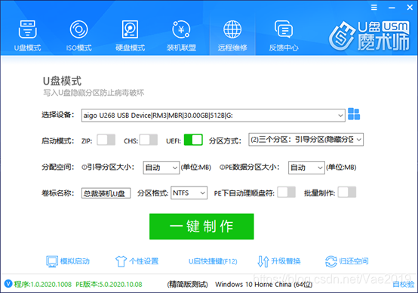Open the PE数据分区大小 自动 dropdown
This screenshot has width=418, height=293.
306,168
